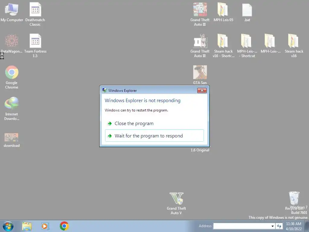
Task: Select the MPH-Leis - Shortcut folder
Action: 247,46
